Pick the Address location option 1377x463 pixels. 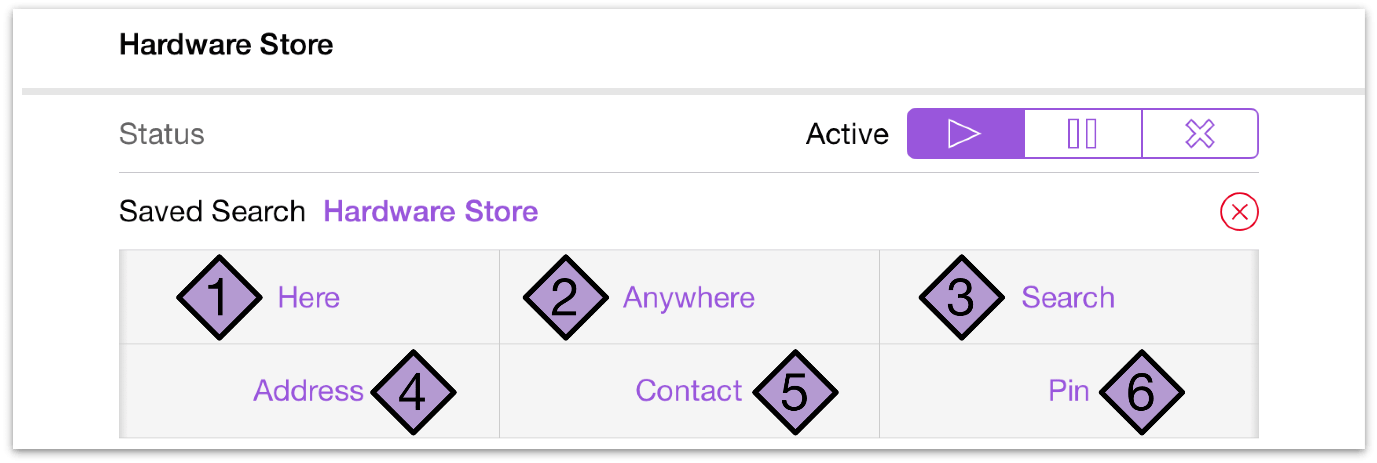click(308, 391)
